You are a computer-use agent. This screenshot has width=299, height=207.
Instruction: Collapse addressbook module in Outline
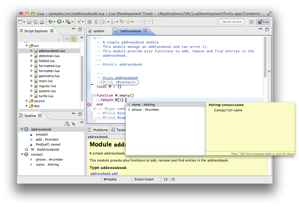click(22, 129)
